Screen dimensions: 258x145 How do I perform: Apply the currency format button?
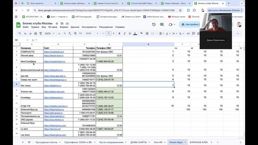click(59, 33)
